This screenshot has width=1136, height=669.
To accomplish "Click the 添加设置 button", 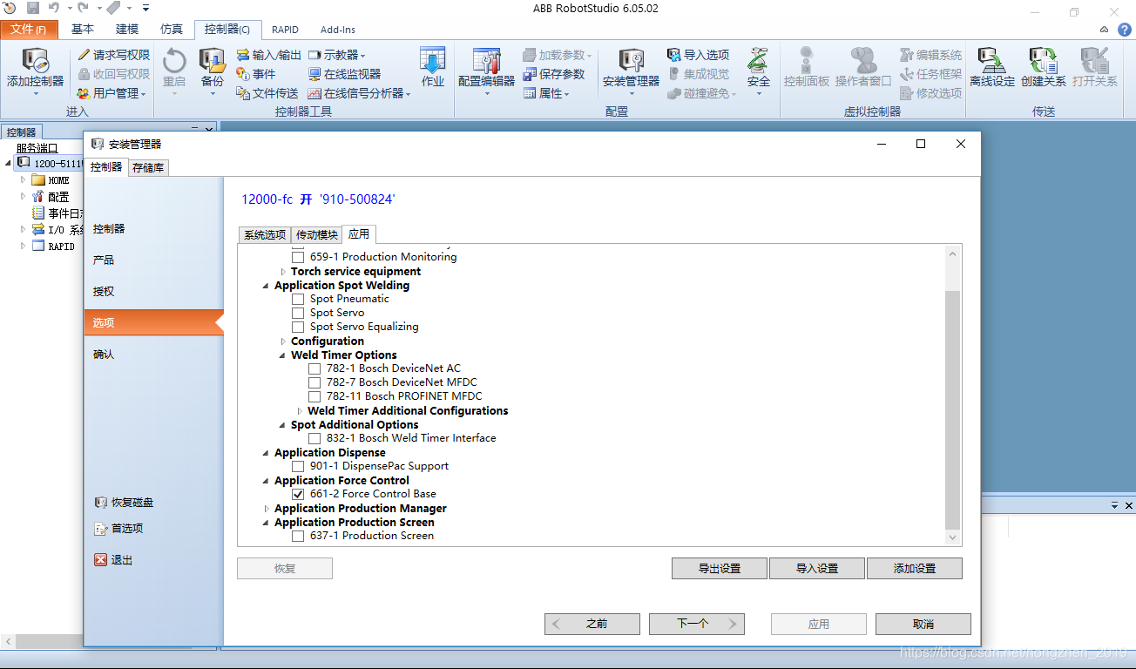I will click(915, 568).
